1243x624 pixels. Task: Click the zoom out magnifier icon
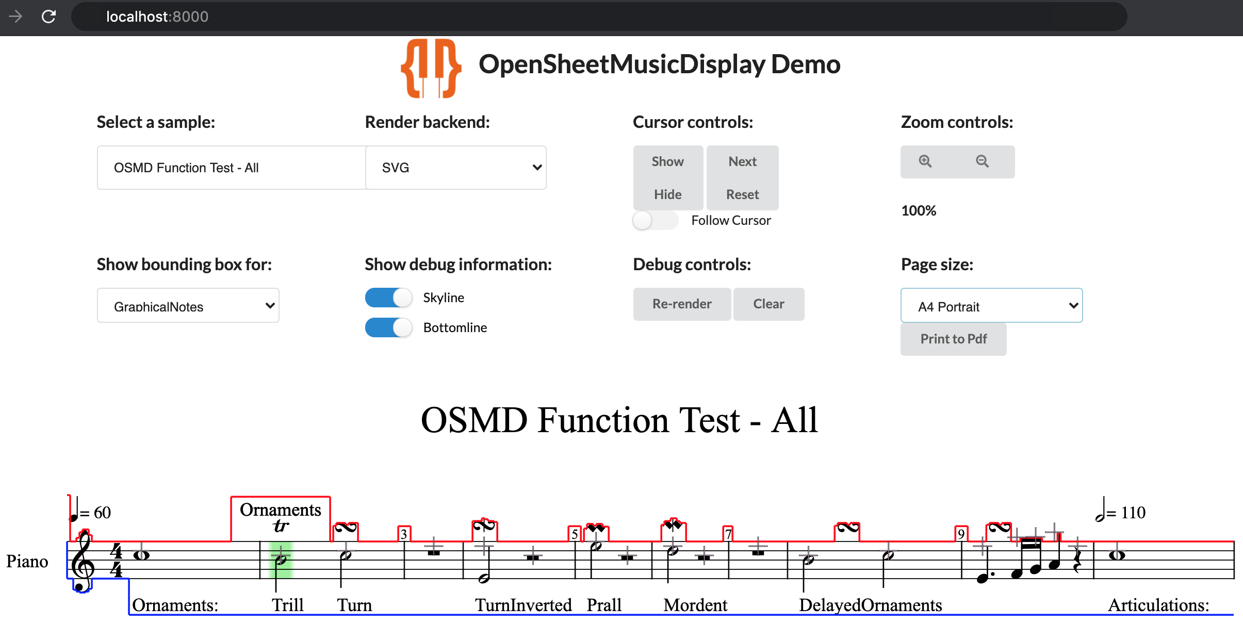tap(982, 161)
